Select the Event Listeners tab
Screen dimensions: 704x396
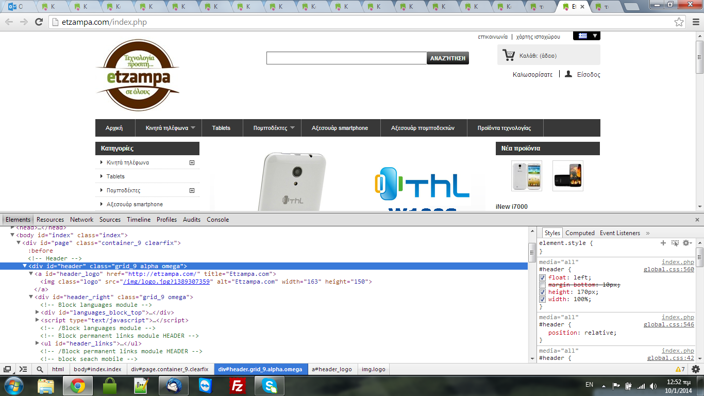(620, 233)
